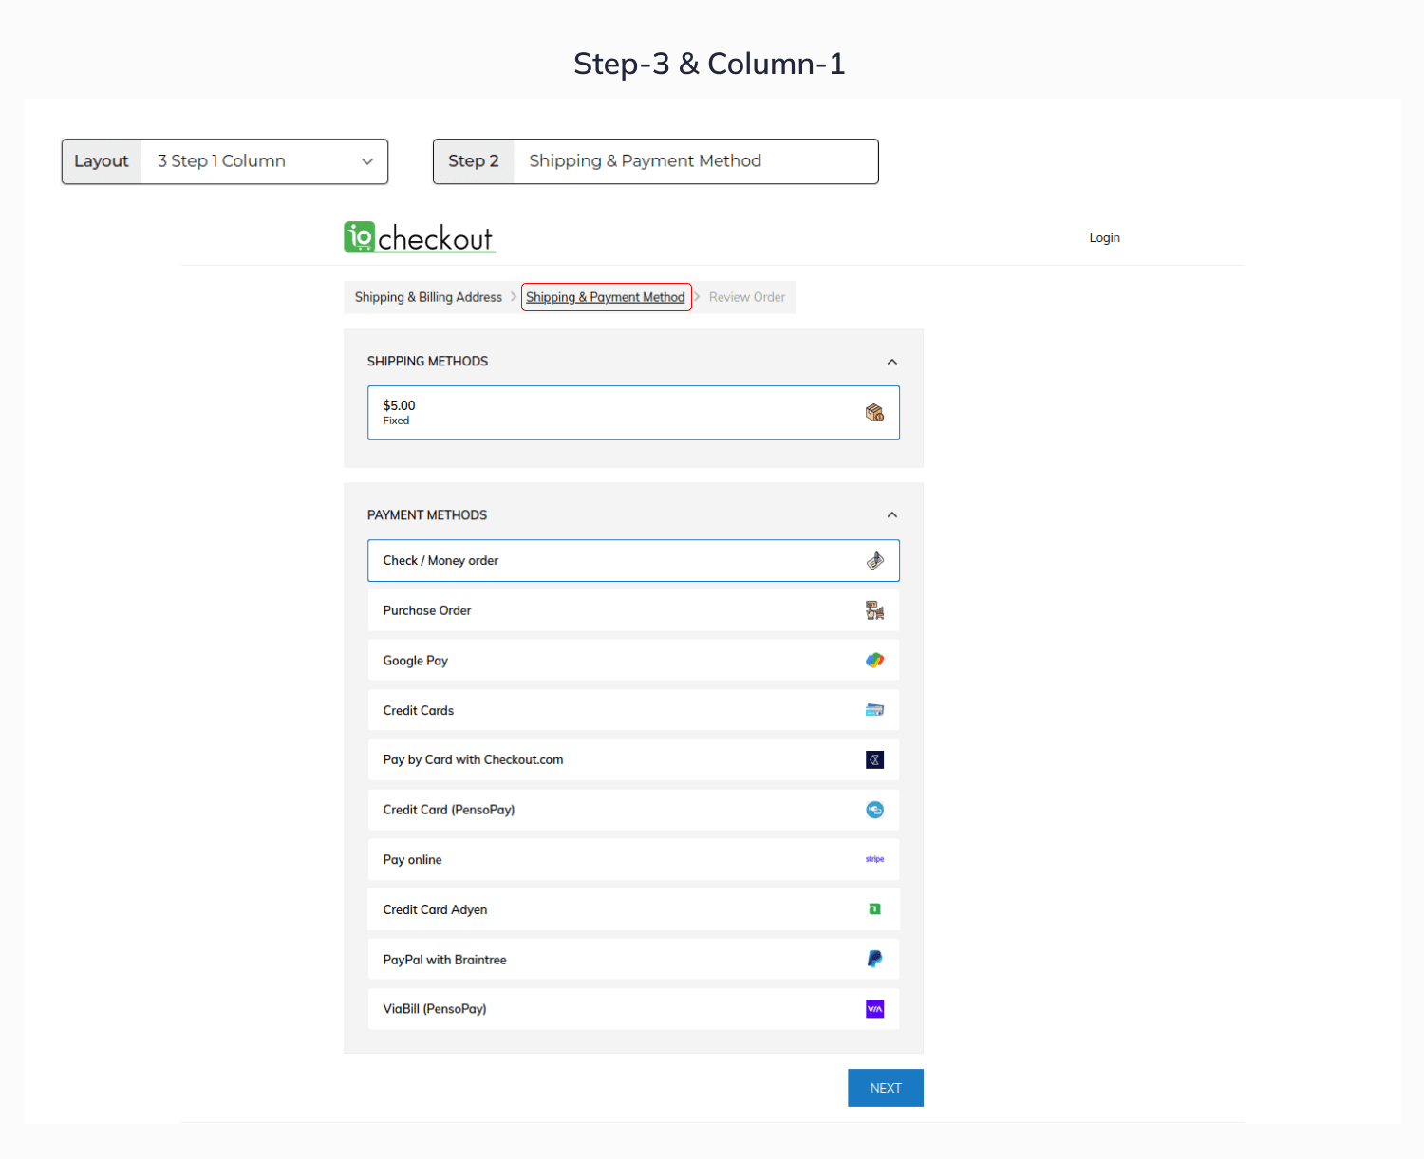Click the PayPal logo icon

point(874,959)
